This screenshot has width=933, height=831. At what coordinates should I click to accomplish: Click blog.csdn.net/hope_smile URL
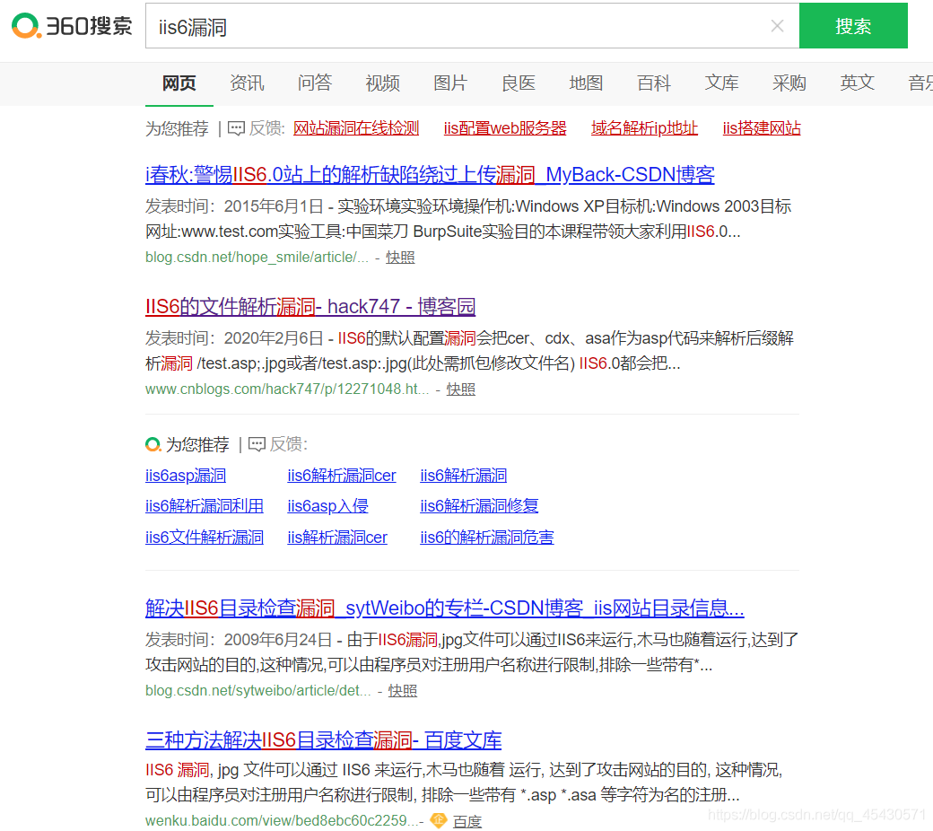point(257,258)
